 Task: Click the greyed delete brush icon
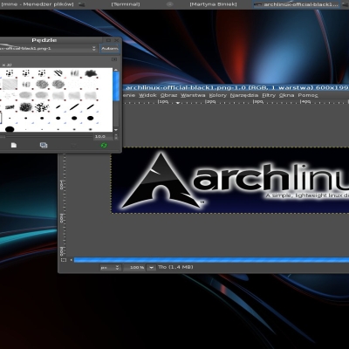point(74,145)
